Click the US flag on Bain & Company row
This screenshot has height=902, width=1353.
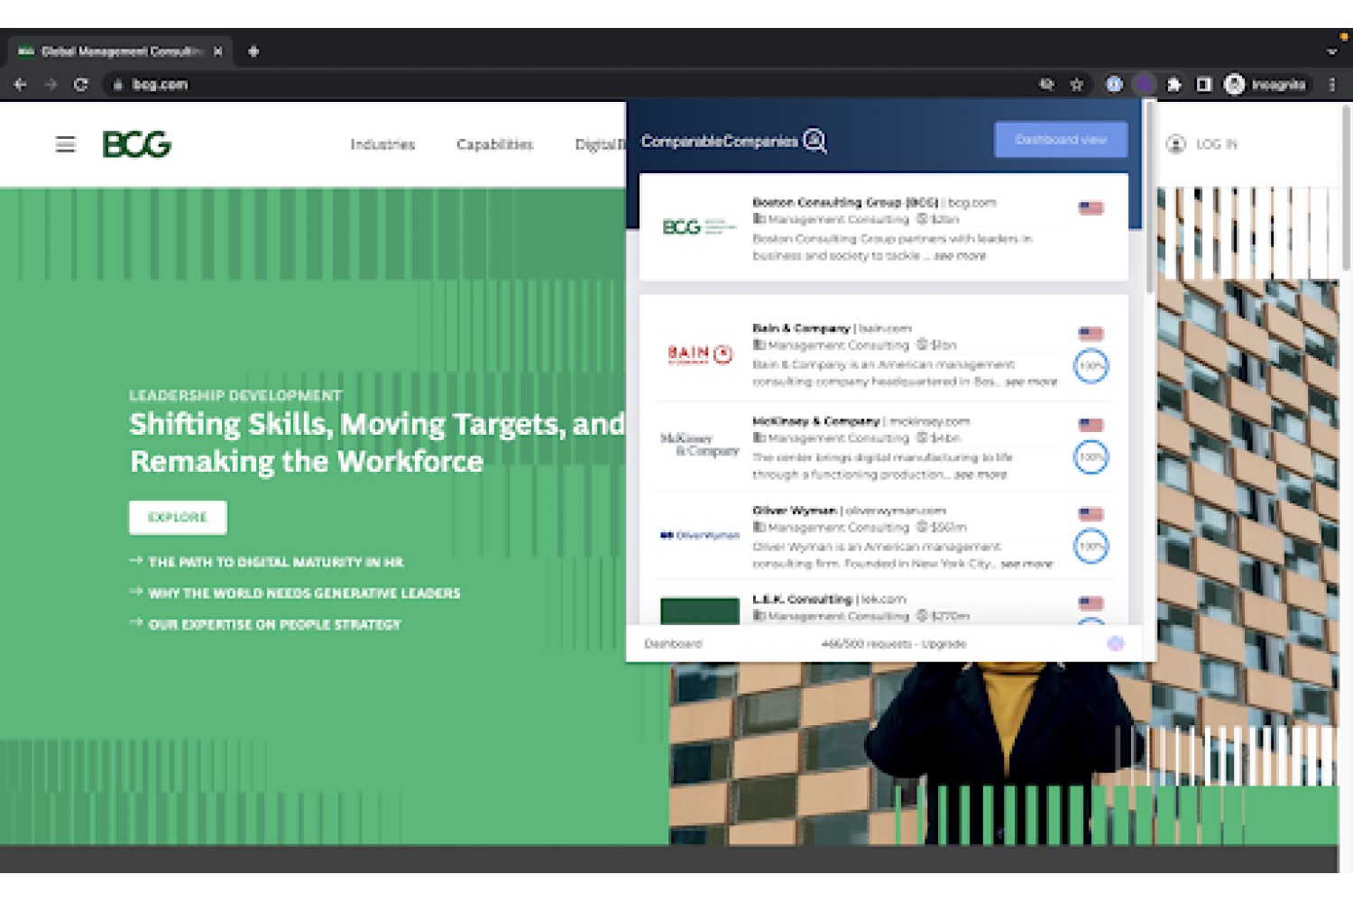click(x=1091, y=334)
